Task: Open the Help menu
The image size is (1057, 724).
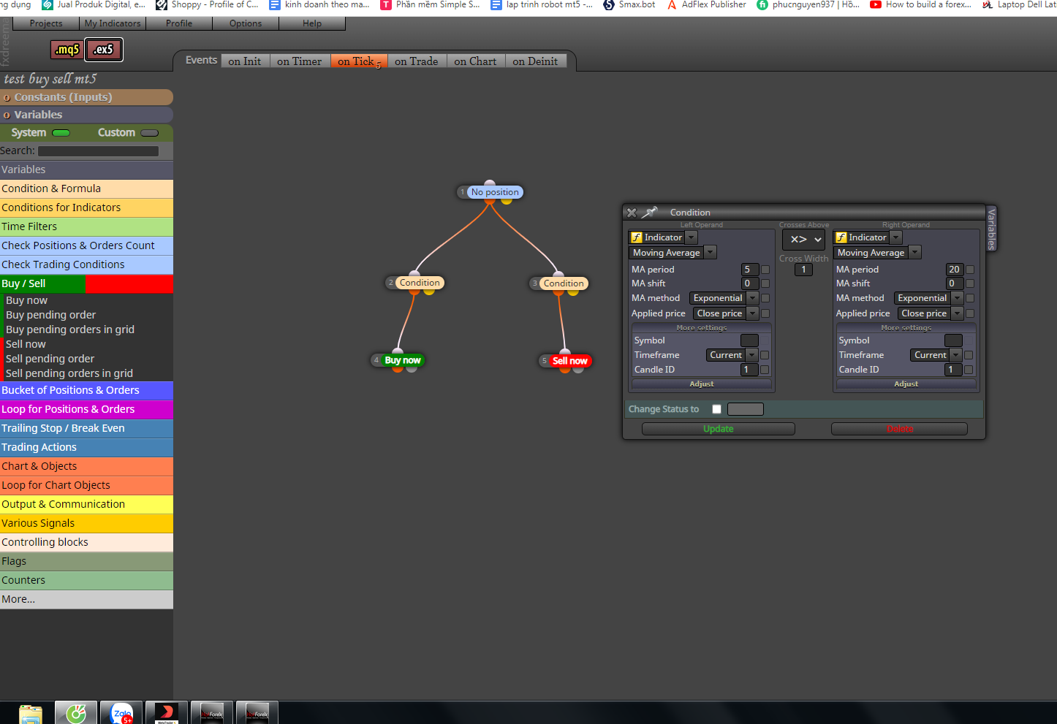Action: pos(312,23)
